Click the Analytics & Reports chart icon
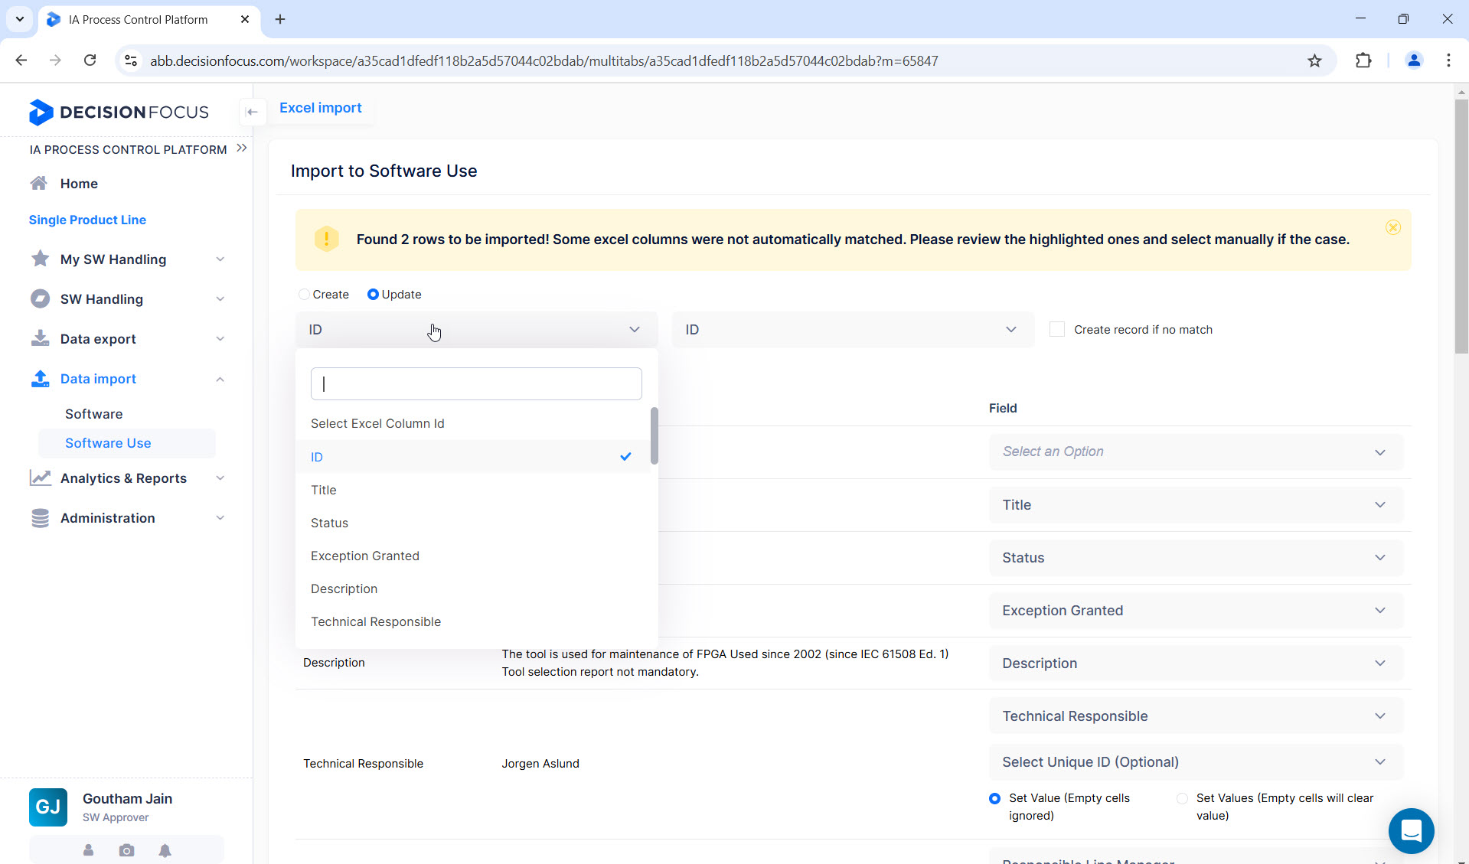The width and height of the screenshot is (1469, 864). 40,478
